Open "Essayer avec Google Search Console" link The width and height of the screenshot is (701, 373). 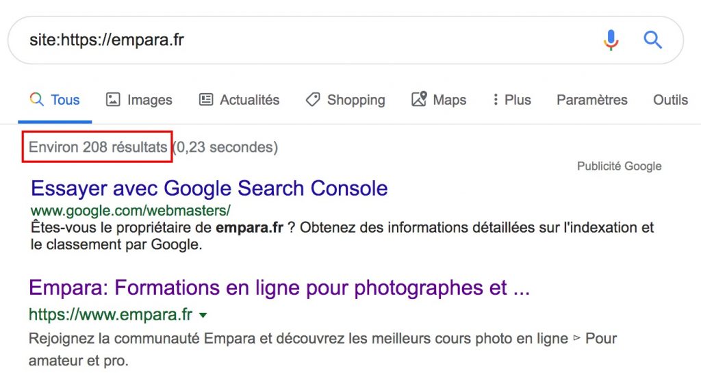209,188
